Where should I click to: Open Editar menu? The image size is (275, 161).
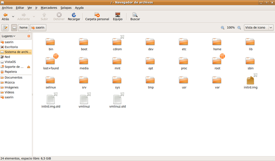(20, 8)
